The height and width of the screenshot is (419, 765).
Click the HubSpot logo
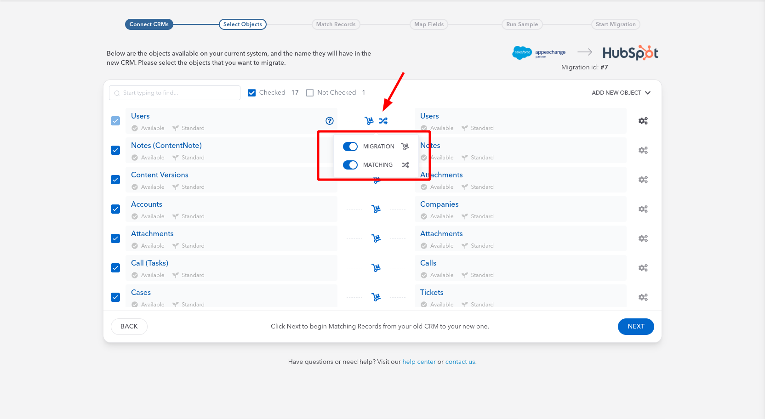pyautogui.click(x=630, y=53)
